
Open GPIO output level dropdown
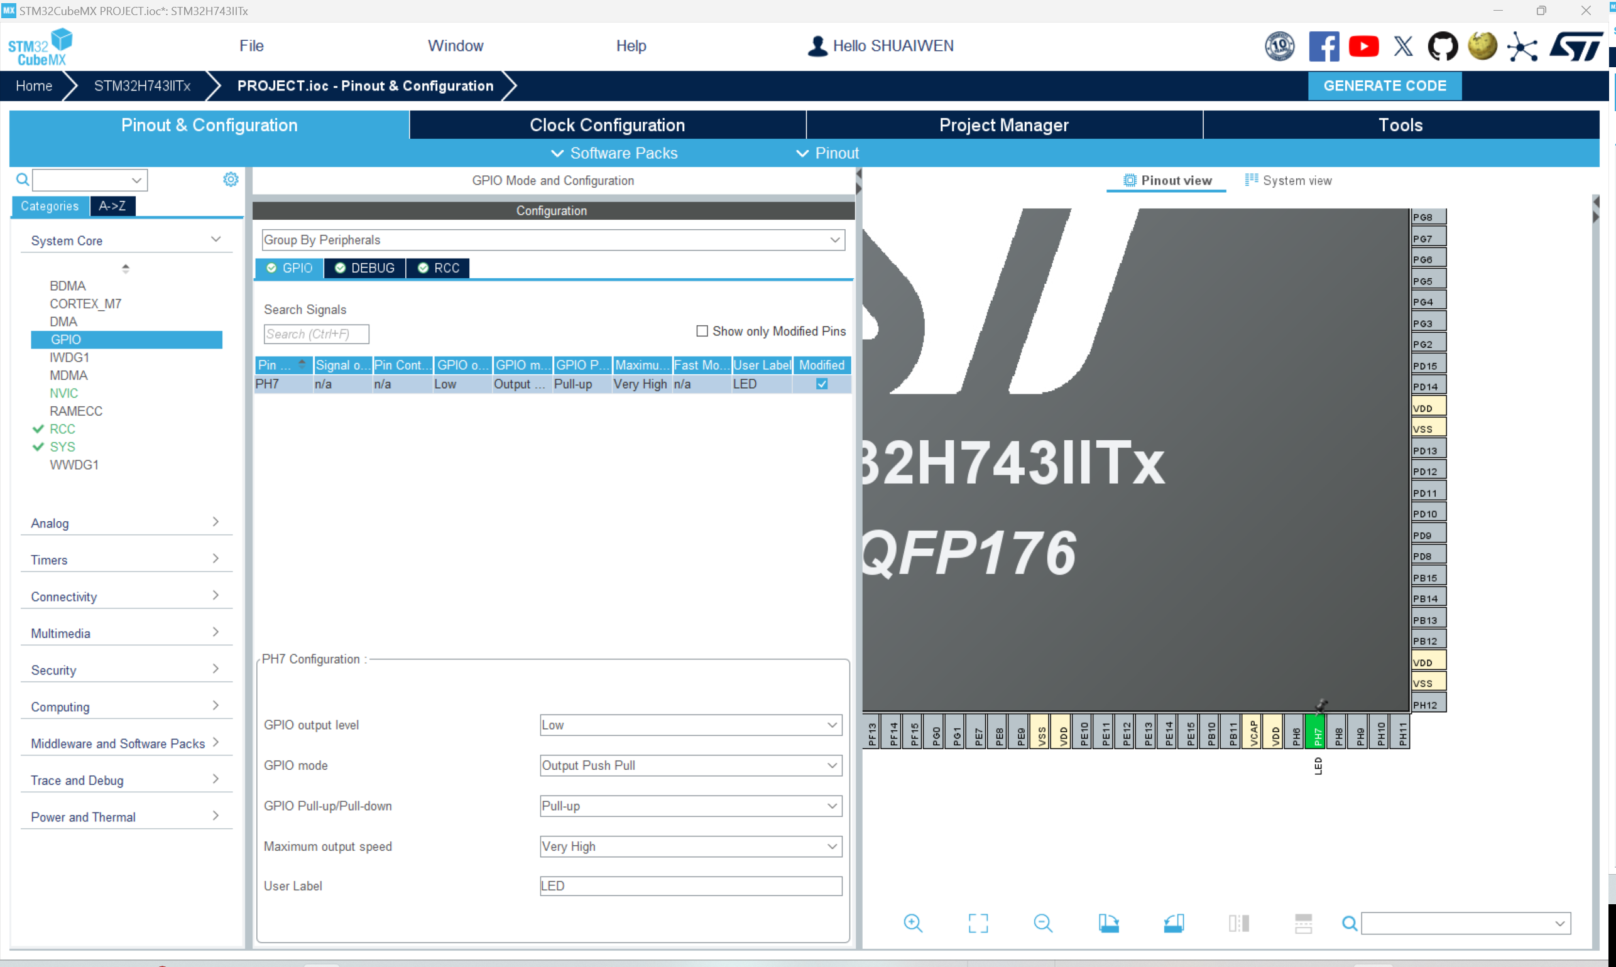[x=691, y=725]
